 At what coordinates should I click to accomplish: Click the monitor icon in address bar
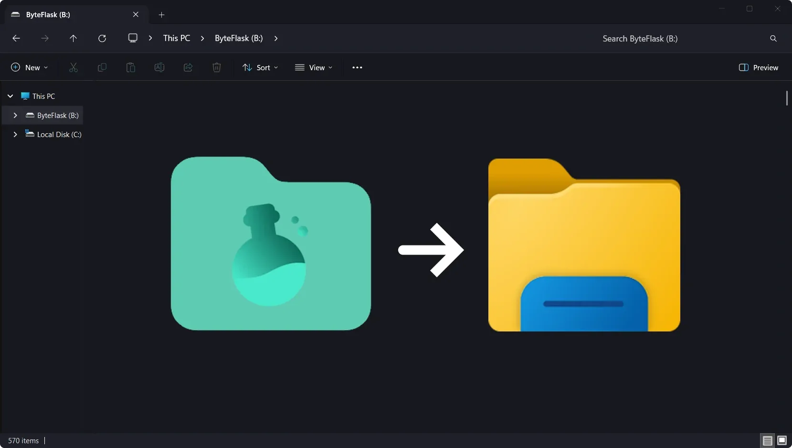[x=133, y=38]
